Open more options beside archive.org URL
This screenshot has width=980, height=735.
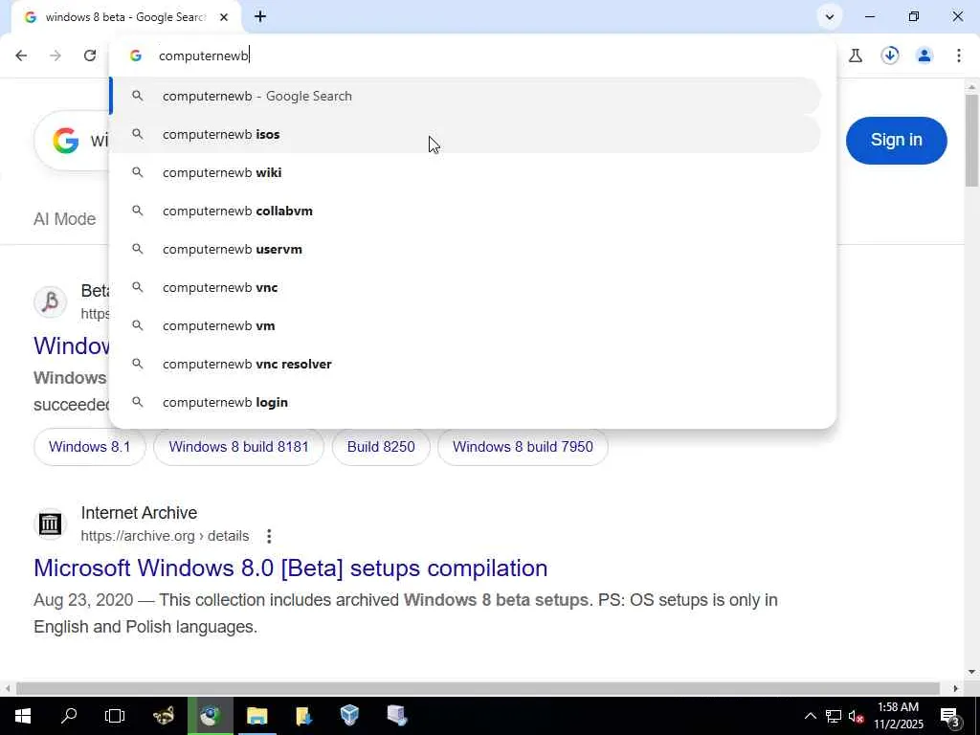[269, 536]
